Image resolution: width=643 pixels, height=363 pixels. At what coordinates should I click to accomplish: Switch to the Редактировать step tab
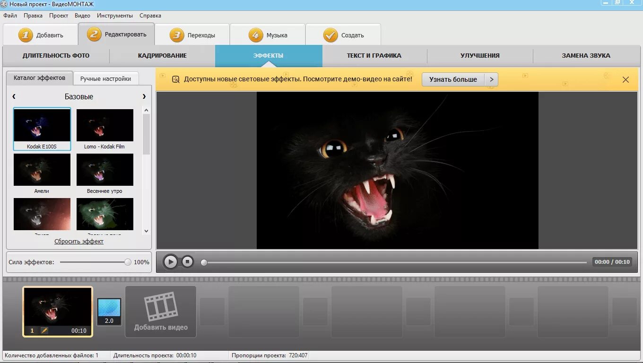pos(116,34)
